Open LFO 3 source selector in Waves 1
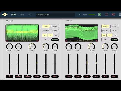This screenshot has height=91, width=121. tap(37, 76)
